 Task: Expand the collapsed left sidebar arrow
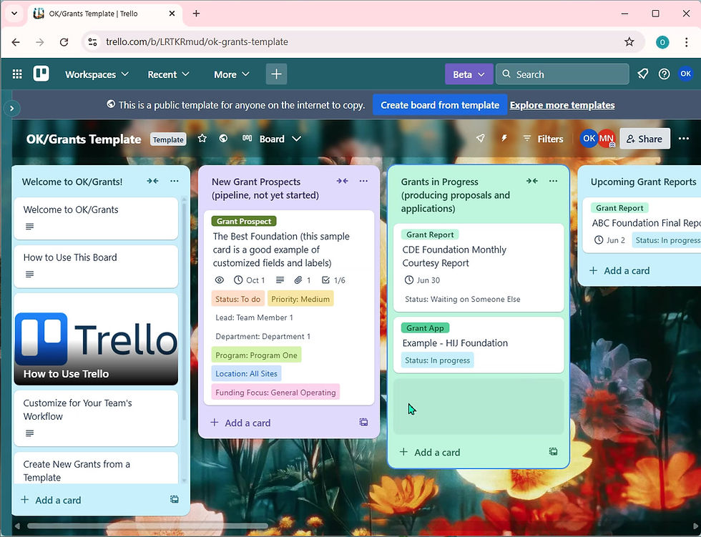pos(12,108)
